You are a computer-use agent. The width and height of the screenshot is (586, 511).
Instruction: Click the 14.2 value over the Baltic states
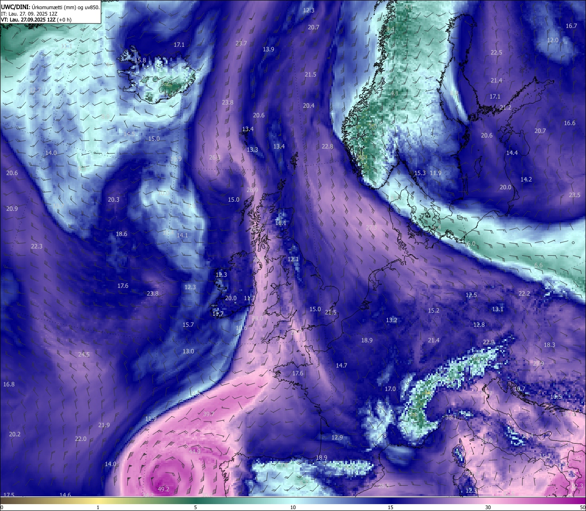tap(526, 180)
